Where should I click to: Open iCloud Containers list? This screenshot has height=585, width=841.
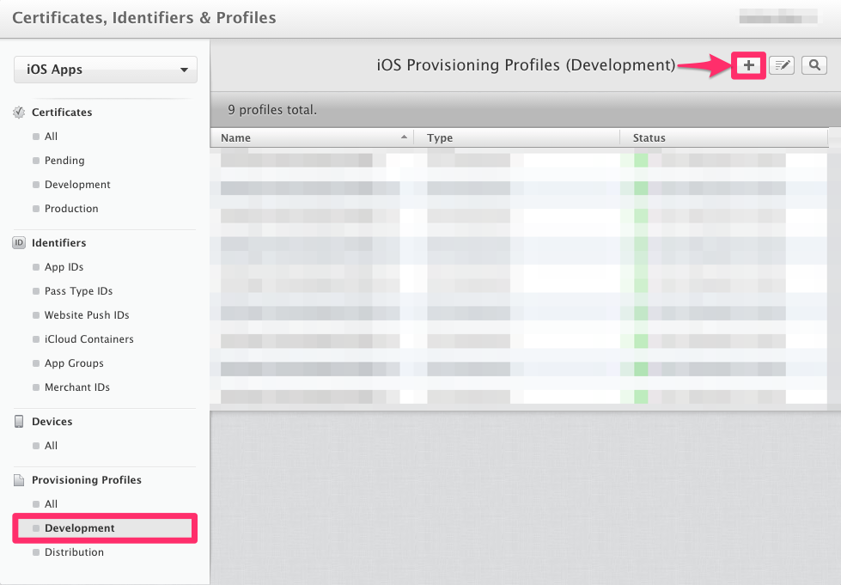[88, 339]
